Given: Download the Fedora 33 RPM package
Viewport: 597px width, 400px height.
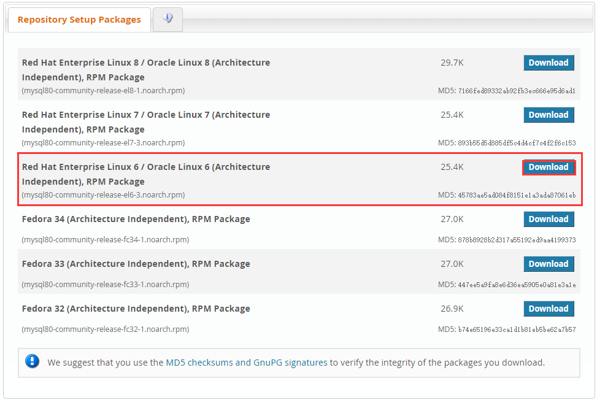Looking at the screenshot, I should pyautogui.click(x=549, y=264).
